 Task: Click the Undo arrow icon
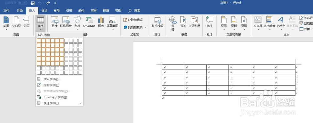click(x=40, y=3)
